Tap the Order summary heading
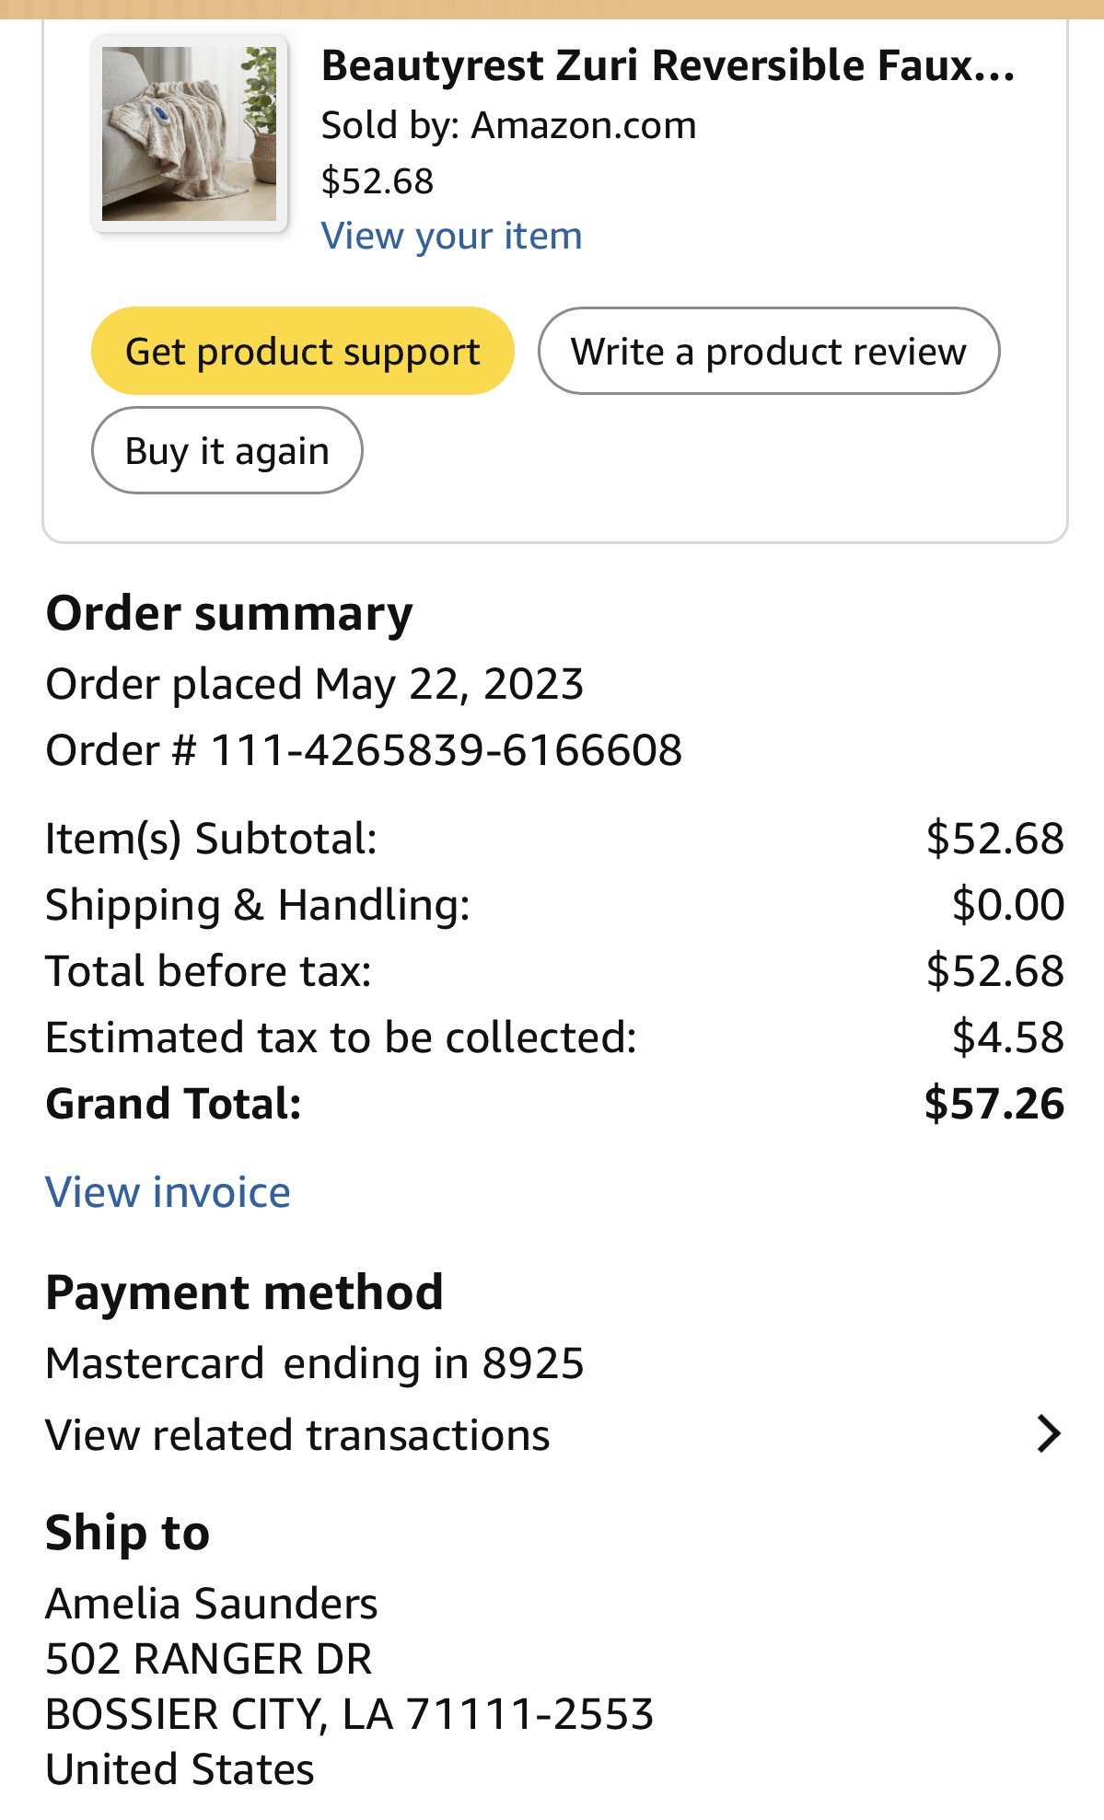The image size is (1104, 1820). (229, 613)
